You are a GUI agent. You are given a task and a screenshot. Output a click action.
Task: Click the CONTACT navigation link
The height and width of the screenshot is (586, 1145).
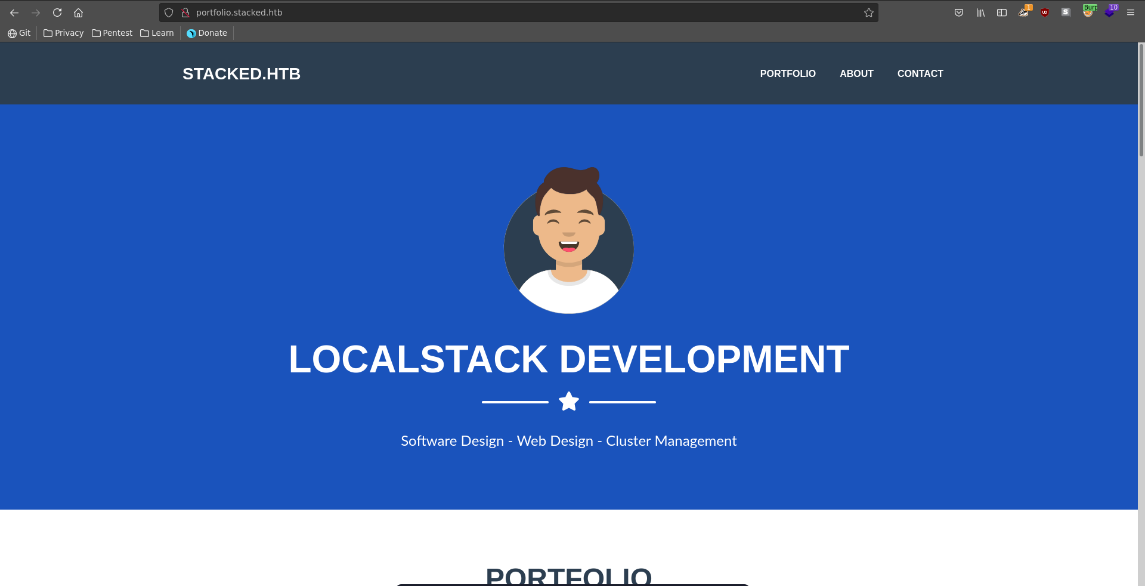point(920,73)
